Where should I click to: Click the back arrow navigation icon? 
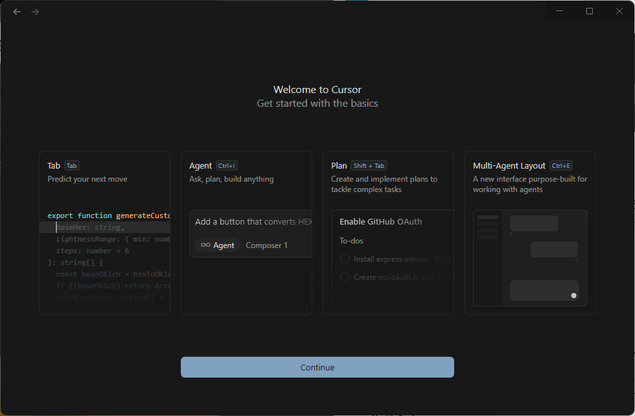[17, 12]
